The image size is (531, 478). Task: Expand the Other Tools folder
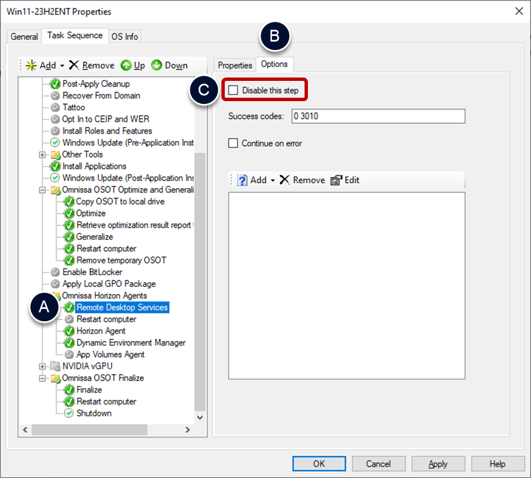pyautogui.click(x=42, y=154)
